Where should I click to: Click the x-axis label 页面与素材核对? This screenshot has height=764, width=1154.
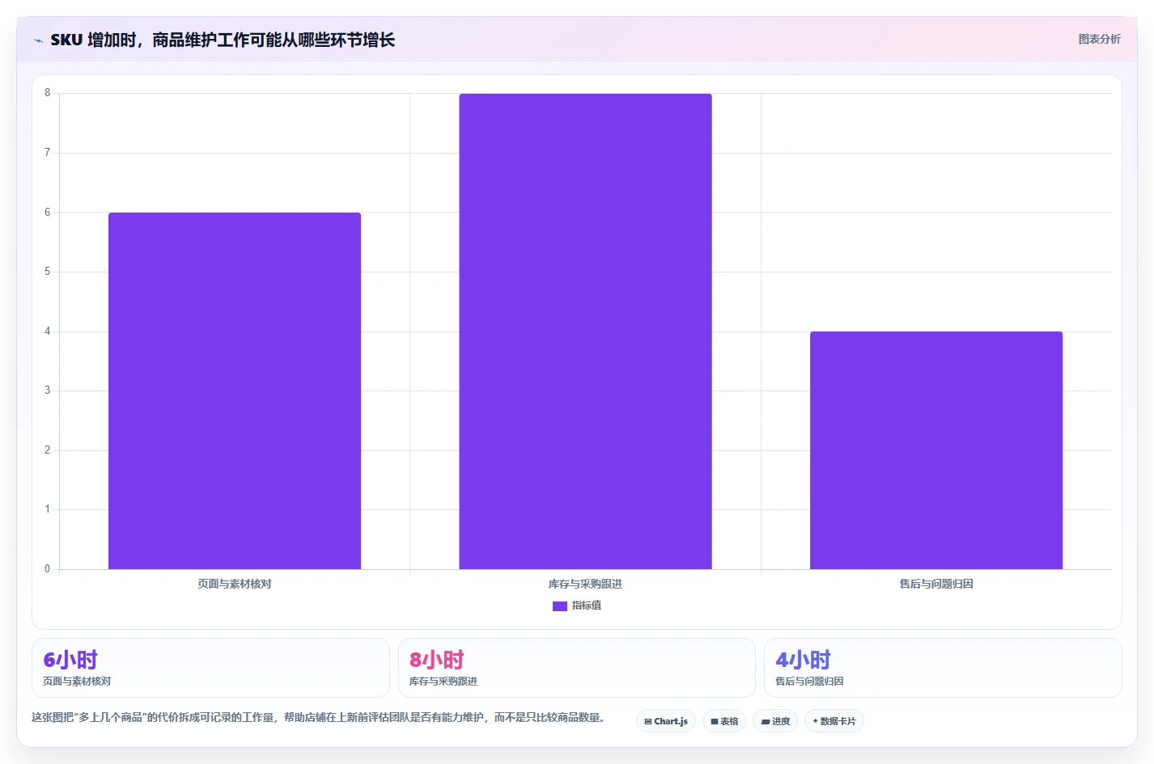[x=235, y=584]
